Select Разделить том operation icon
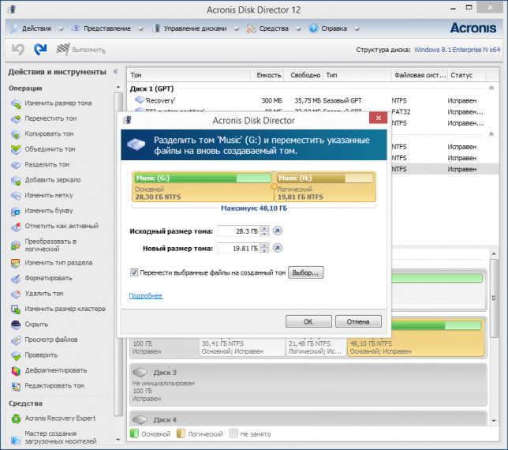 point(16,165)
